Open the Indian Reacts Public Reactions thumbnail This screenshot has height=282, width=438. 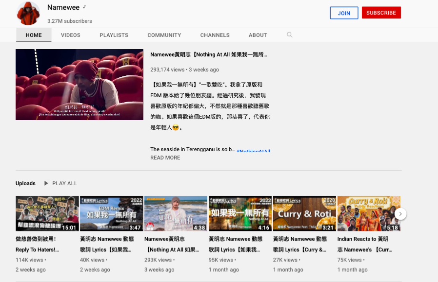tap(369, 213)
